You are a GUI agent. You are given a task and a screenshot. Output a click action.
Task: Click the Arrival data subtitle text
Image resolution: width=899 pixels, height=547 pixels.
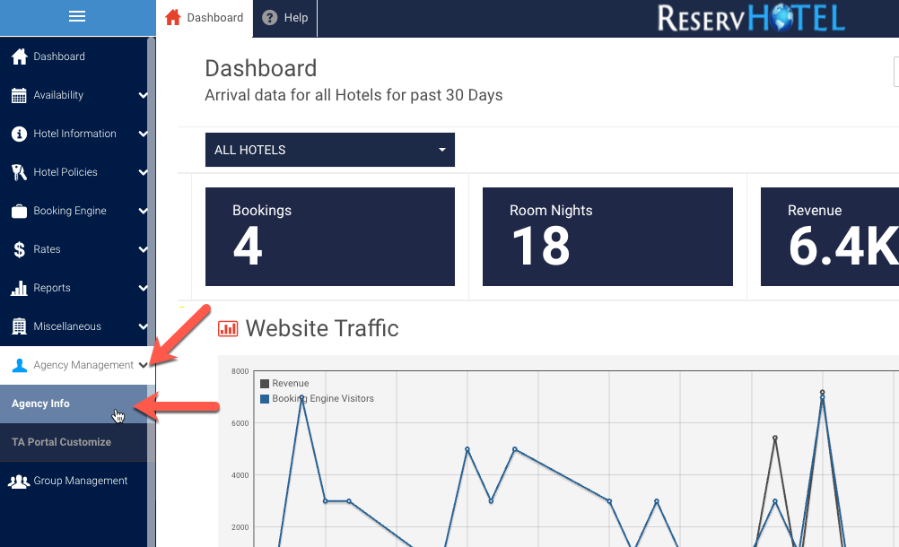(x=353, y=95)
